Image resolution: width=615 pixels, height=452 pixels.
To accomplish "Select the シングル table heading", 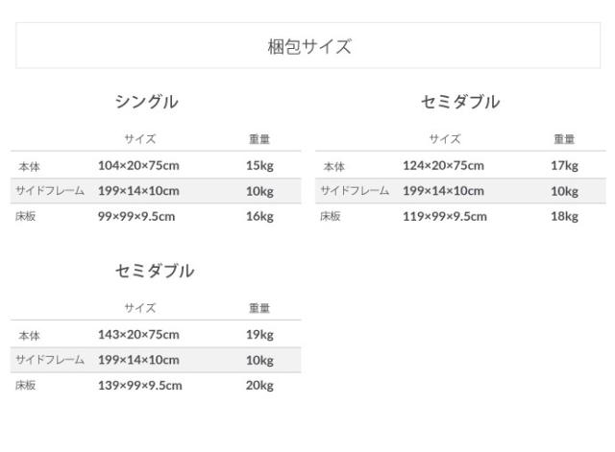I will (147, 103).
